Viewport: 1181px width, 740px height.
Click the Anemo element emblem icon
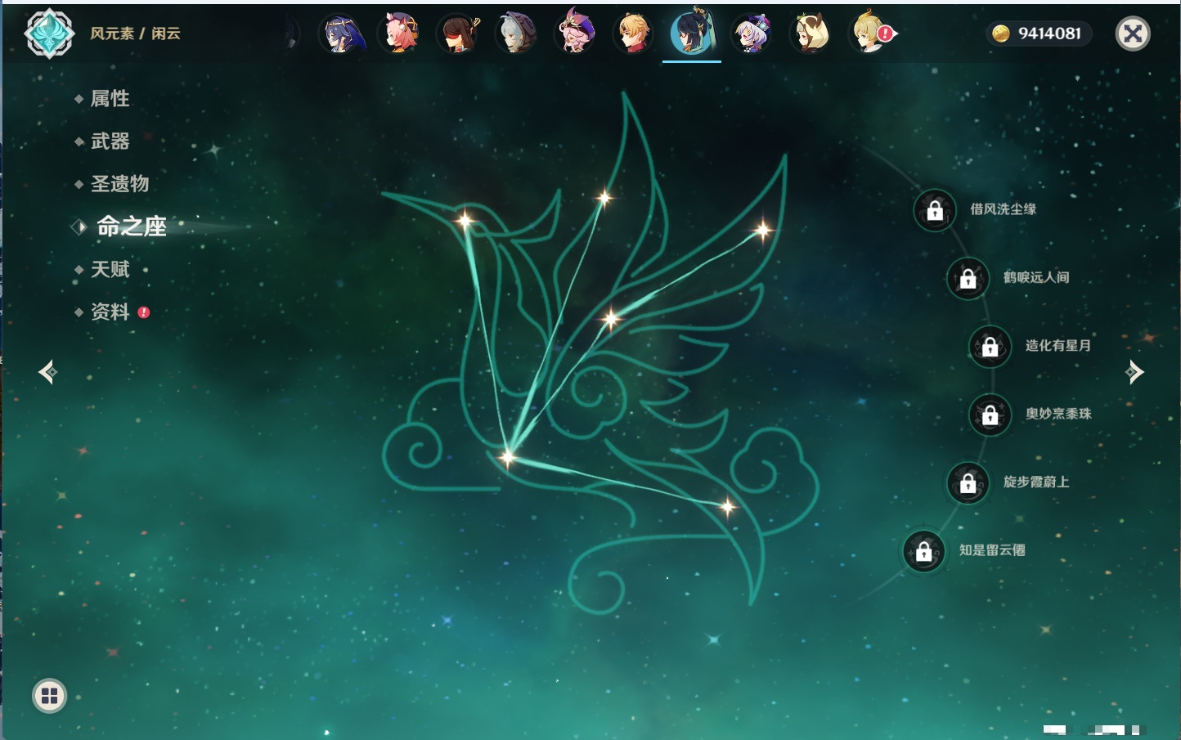coord(49,34)
